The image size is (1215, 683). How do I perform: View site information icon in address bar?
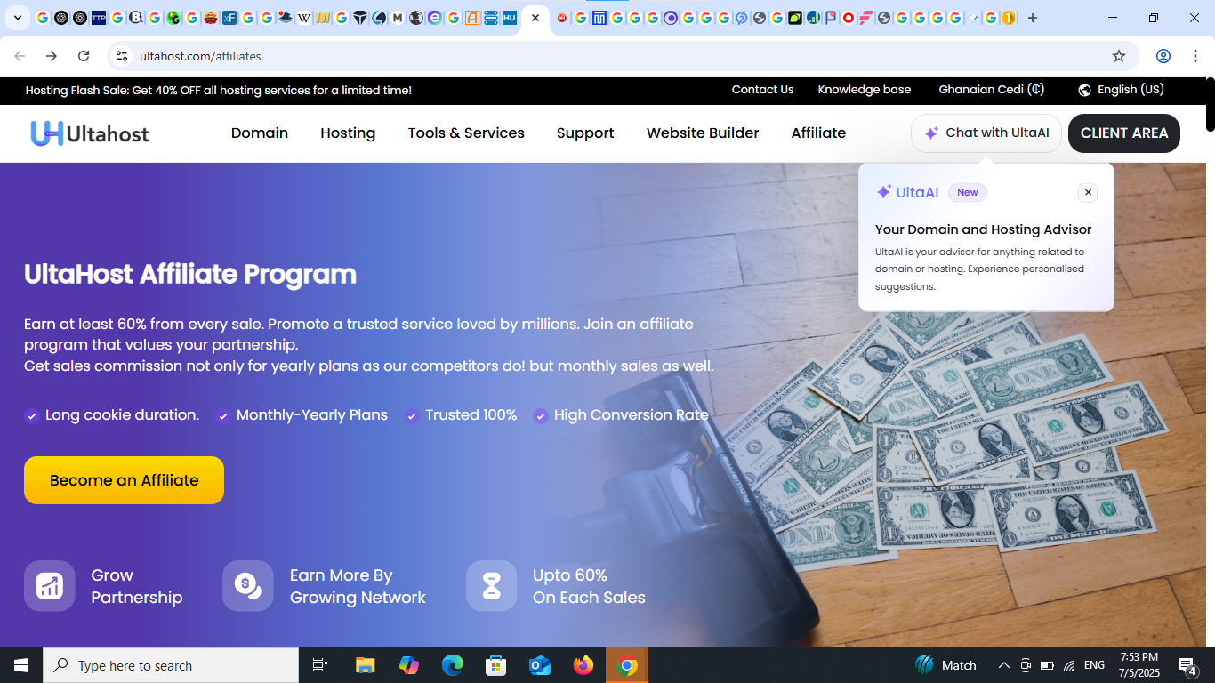(x=122, y=56)
